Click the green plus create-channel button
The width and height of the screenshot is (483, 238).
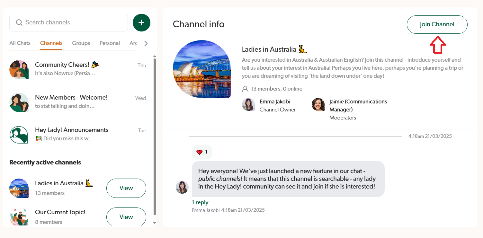coord(141,22)
